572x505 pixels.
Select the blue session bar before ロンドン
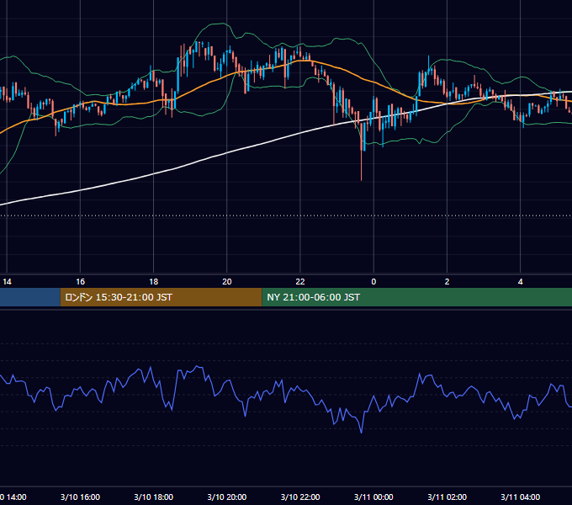pyautogui.click(x=30, y=297)
